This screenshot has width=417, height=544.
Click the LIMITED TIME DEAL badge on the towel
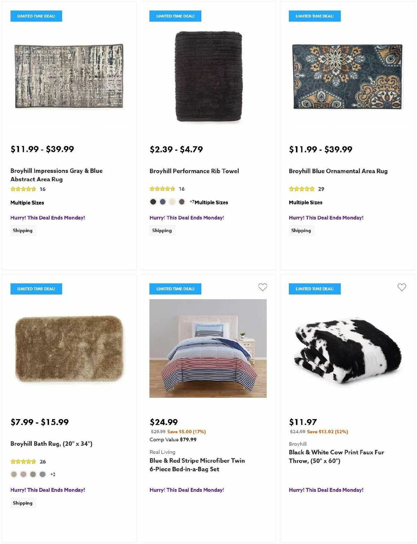point(175,16)
